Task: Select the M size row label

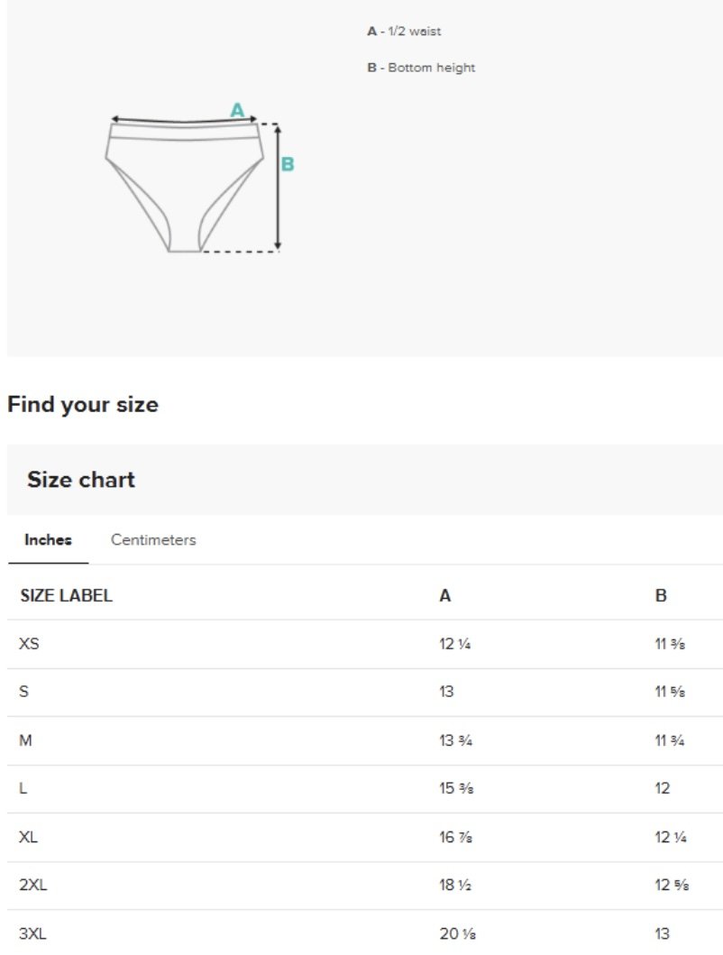Action: [25, 740]
